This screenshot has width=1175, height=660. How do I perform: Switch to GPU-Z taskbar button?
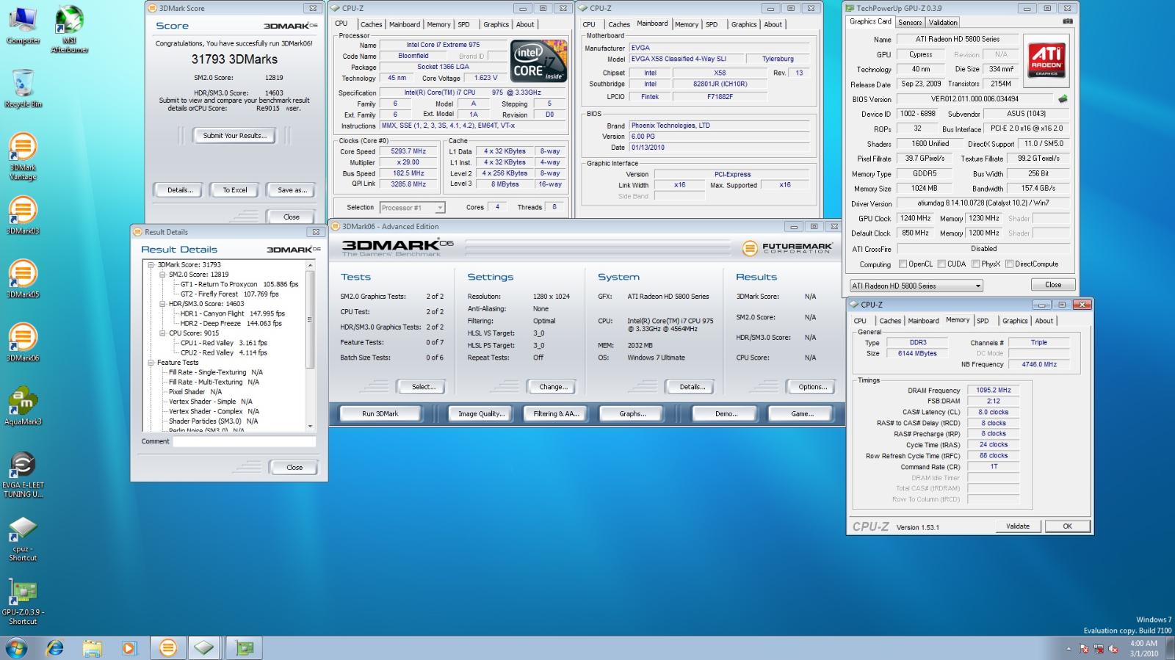pyautogui.click(x=245, y=648)
